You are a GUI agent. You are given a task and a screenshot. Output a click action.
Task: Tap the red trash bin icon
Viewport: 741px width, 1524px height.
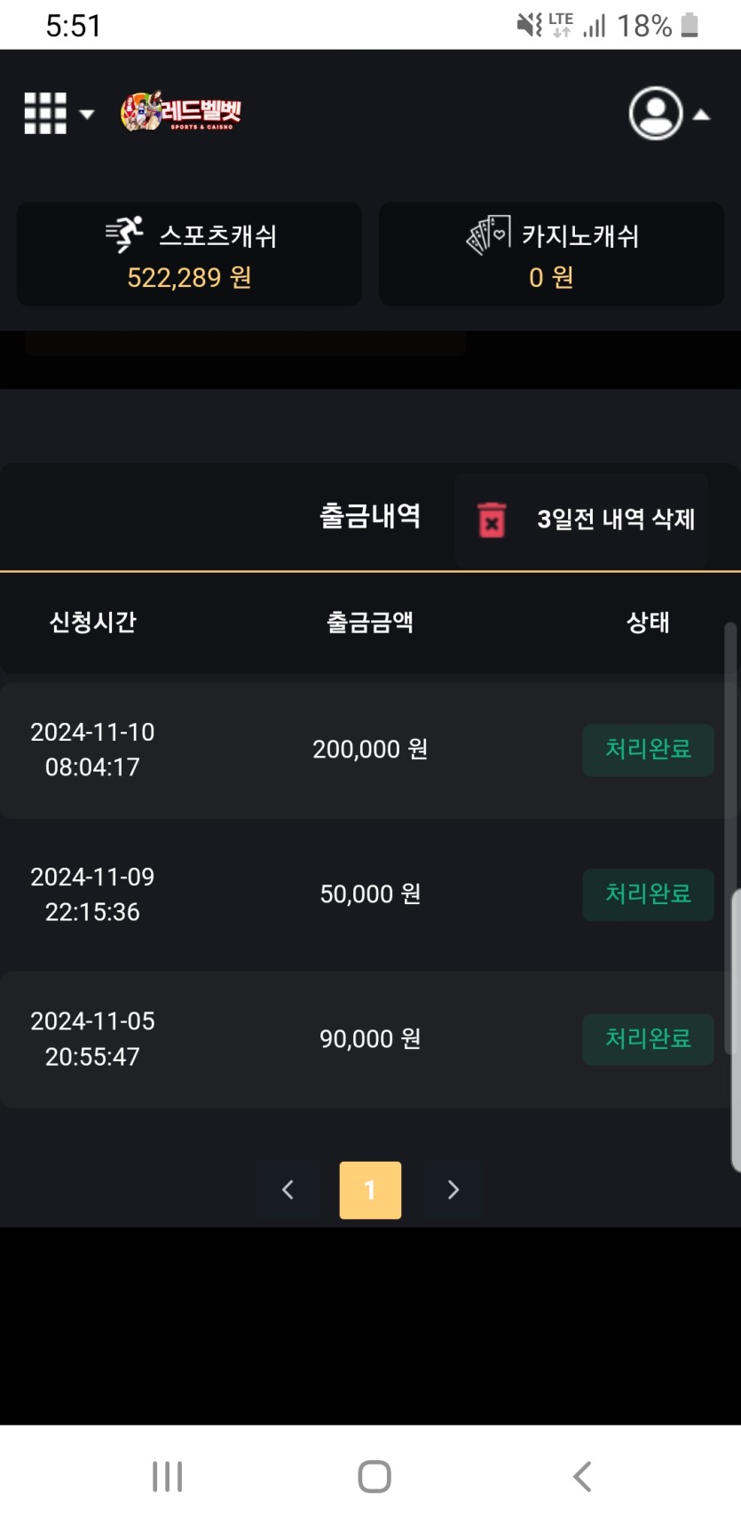pyautogui.click(x=492, y=520)
